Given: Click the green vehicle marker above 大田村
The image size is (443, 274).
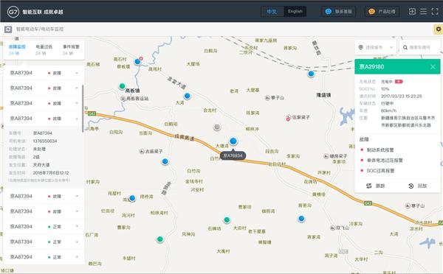Looking at the screenshot, I should (x=227, y=219).
